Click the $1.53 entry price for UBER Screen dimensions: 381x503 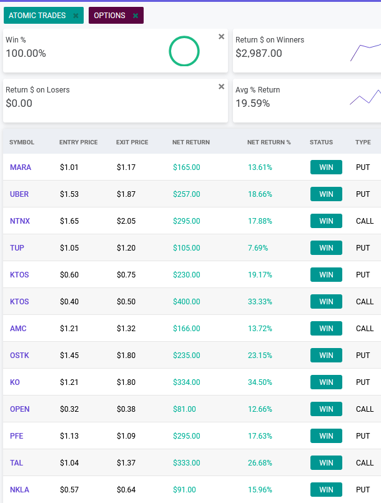[x=69, y=194]
